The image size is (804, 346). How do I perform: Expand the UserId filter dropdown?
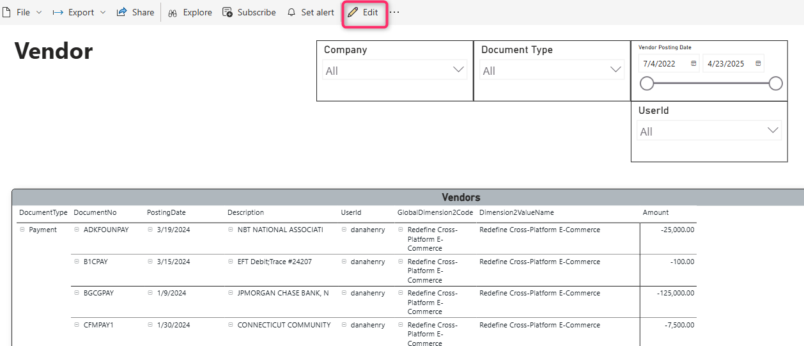tap(773, 130)
